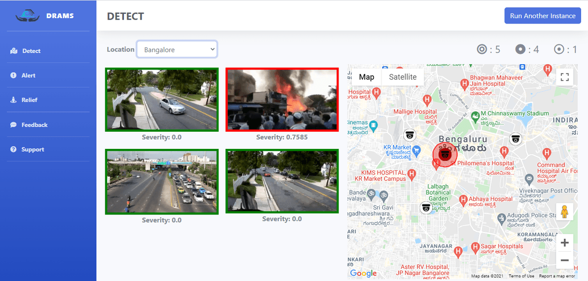Screen dimensions: 588x281
Task: Click the Aster RV Hospital marker
Action: 459,253
